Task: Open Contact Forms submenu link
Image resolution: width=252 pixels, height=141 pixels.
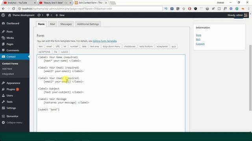Action: (x=10, y=63)
